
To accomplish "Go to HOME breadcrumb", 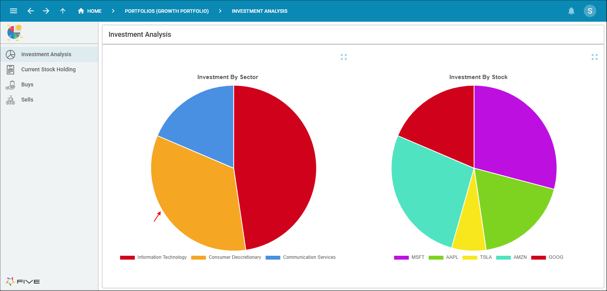I will point(90,11).
